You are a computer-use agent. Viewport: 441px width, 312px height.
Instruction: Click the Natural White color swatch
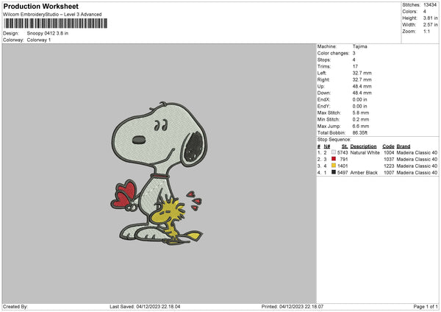coord(333,153)
